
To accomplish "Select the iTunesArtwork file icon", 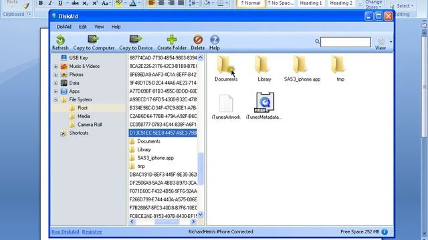I will [226, 103].
